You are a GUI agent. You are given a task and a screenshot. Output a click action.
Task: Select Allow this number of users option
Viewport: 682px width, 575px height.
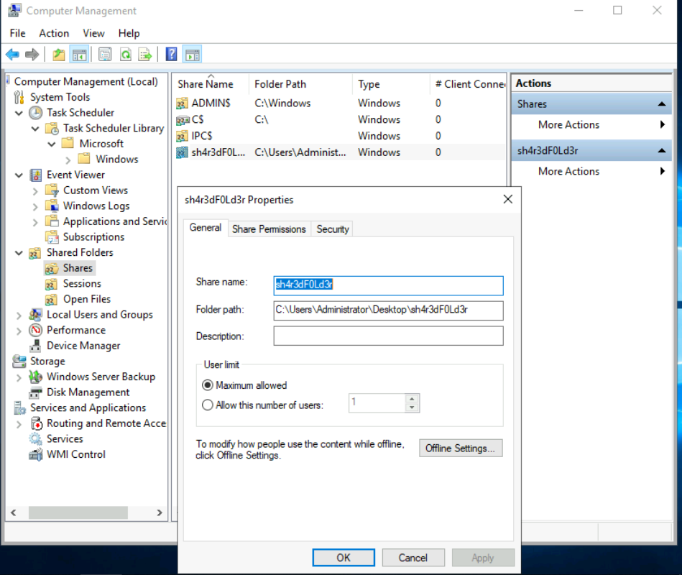tap(208, 405)
